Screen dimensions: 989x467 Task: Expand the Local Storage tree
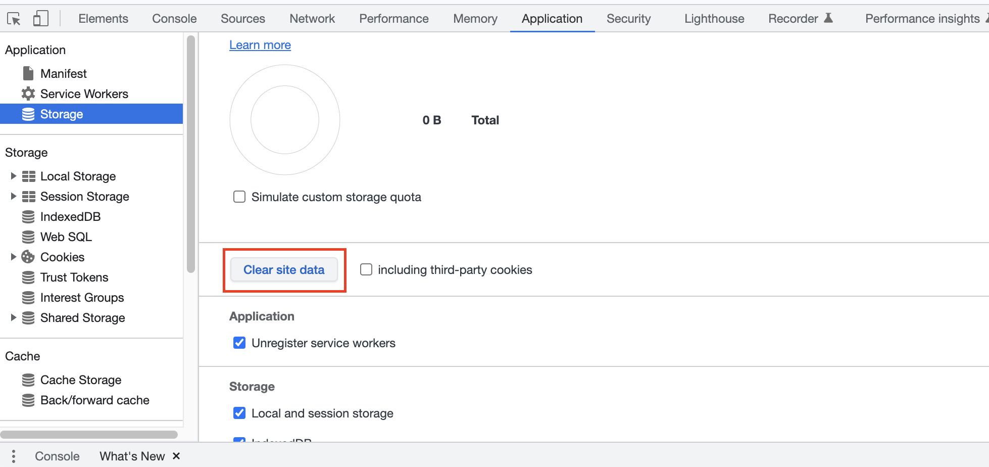(x=13, y=176)
